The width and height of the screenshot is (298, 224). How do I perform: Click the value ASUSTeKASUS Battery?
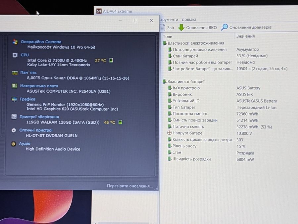257,101
